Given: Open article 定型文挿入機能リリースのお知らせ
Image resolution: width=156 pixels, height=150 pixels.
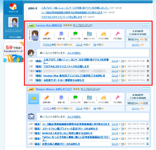Looking at the screenshot, I should (x=61, y=144).
